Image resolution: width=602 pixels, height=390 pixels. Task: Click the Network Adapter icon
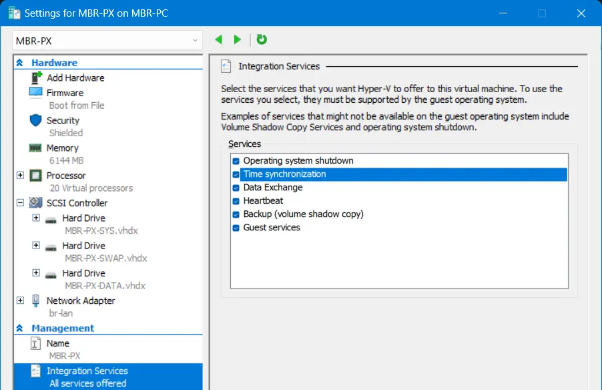click(35, 301)
